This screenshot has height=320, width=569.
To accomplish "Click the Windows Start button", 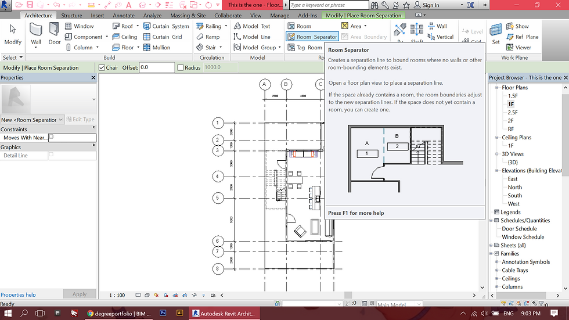I will click(8, 313).
